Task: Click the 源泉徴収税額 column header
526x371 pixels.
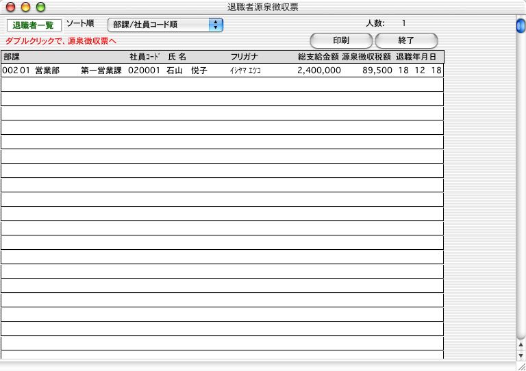Action: point(366,57)
